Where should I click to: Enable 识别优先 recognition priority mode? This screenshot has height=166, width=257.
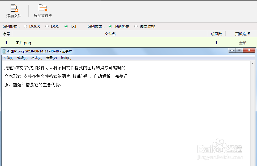[x=110, y=26]
